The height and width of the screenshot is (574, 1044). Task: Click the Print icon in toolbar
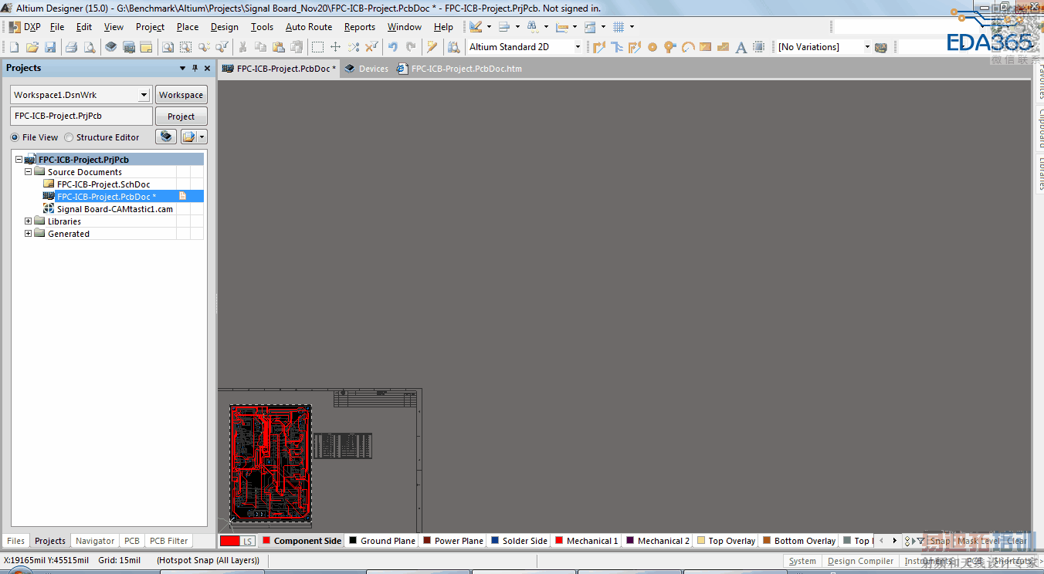point(72,47)
